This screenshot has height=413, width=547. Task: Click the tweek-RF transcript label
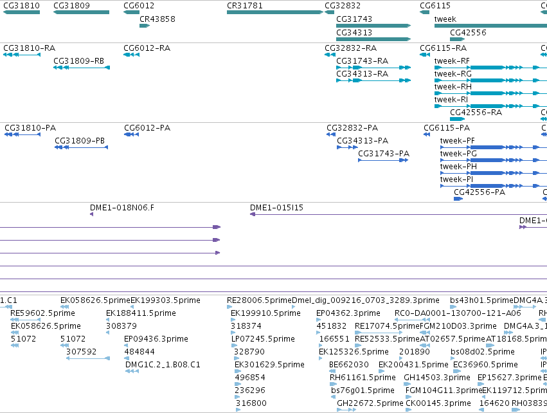click(452, 60)
